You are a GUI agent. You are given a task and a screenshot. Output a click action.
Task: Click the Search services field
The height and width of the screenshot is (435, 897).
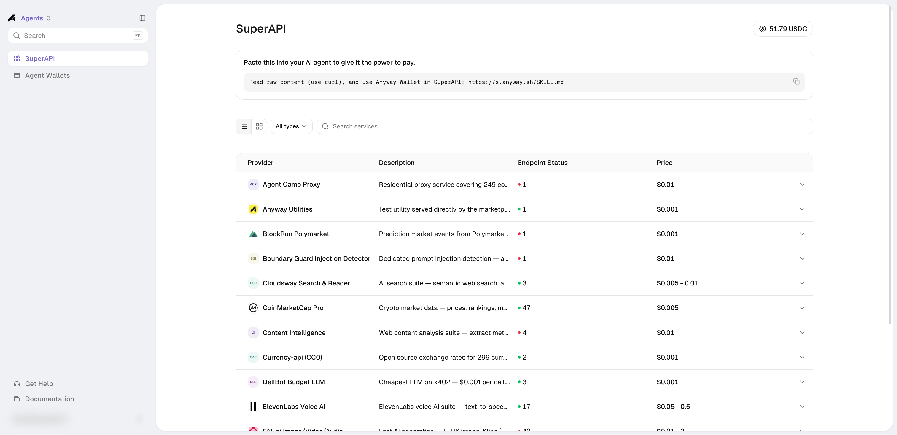564,126
